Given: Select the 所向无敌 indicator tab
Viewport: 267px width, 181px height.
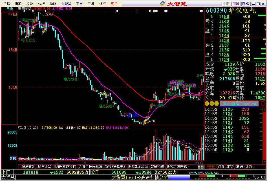Looking at the screenshot, I should pyautogui.click(x=45, y=167).
